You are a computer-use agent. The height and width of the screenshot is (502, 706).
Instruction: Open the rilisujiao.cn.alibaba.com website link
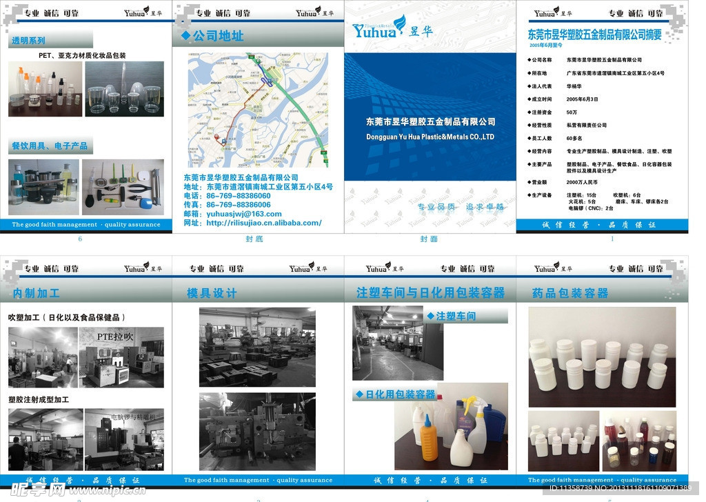coord(264,223)
